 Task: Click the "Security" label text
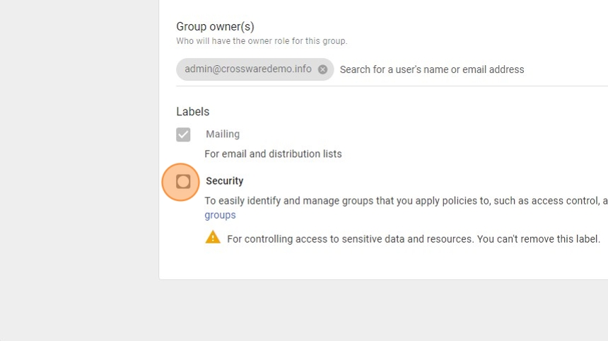click(225, 181)
